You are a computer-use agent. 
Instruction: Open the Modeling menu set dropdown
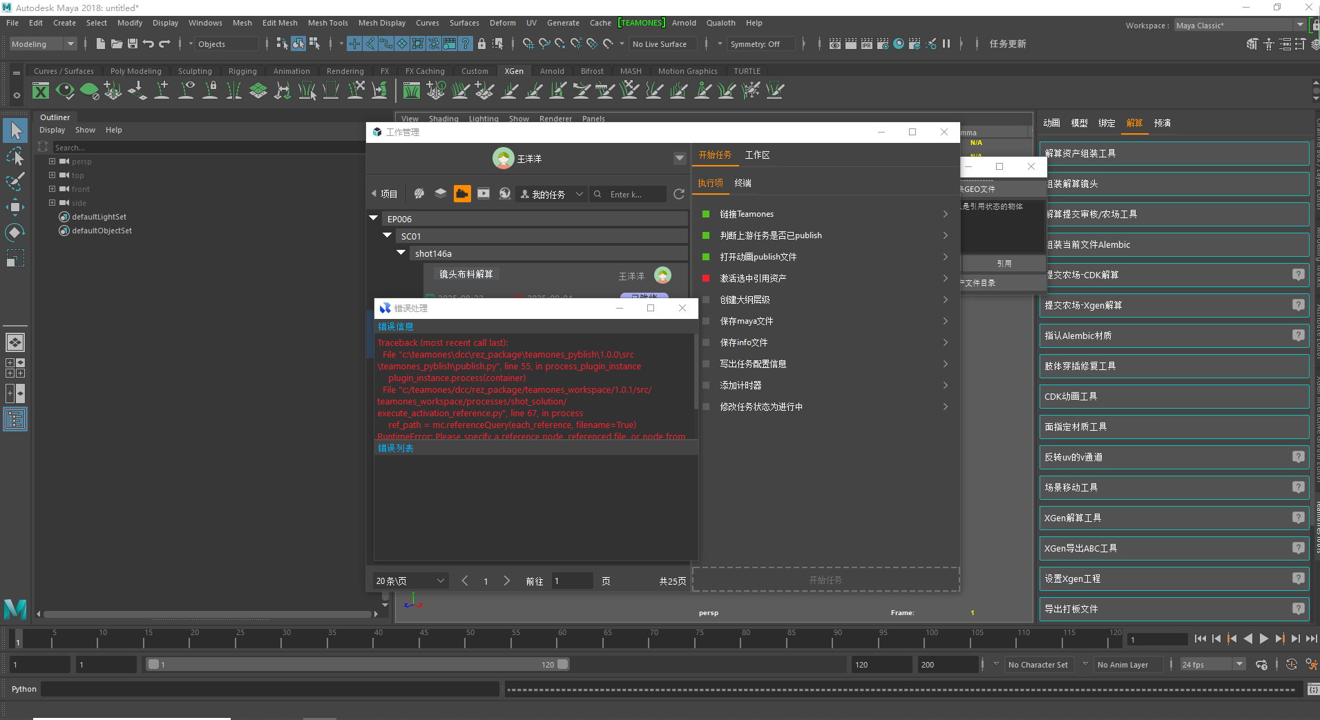pyautogui.click(x=43, y=44)
